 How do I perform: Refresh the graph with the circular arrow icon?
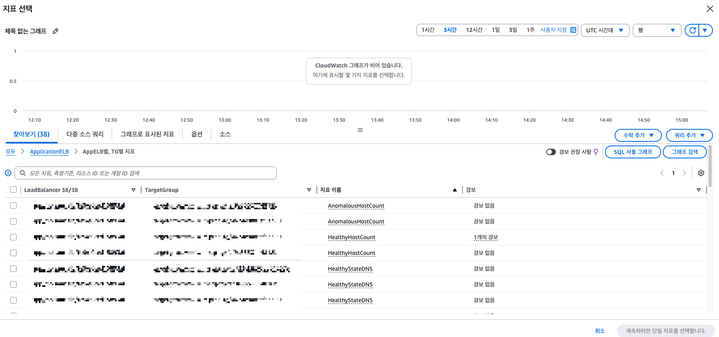pos(692,30)
